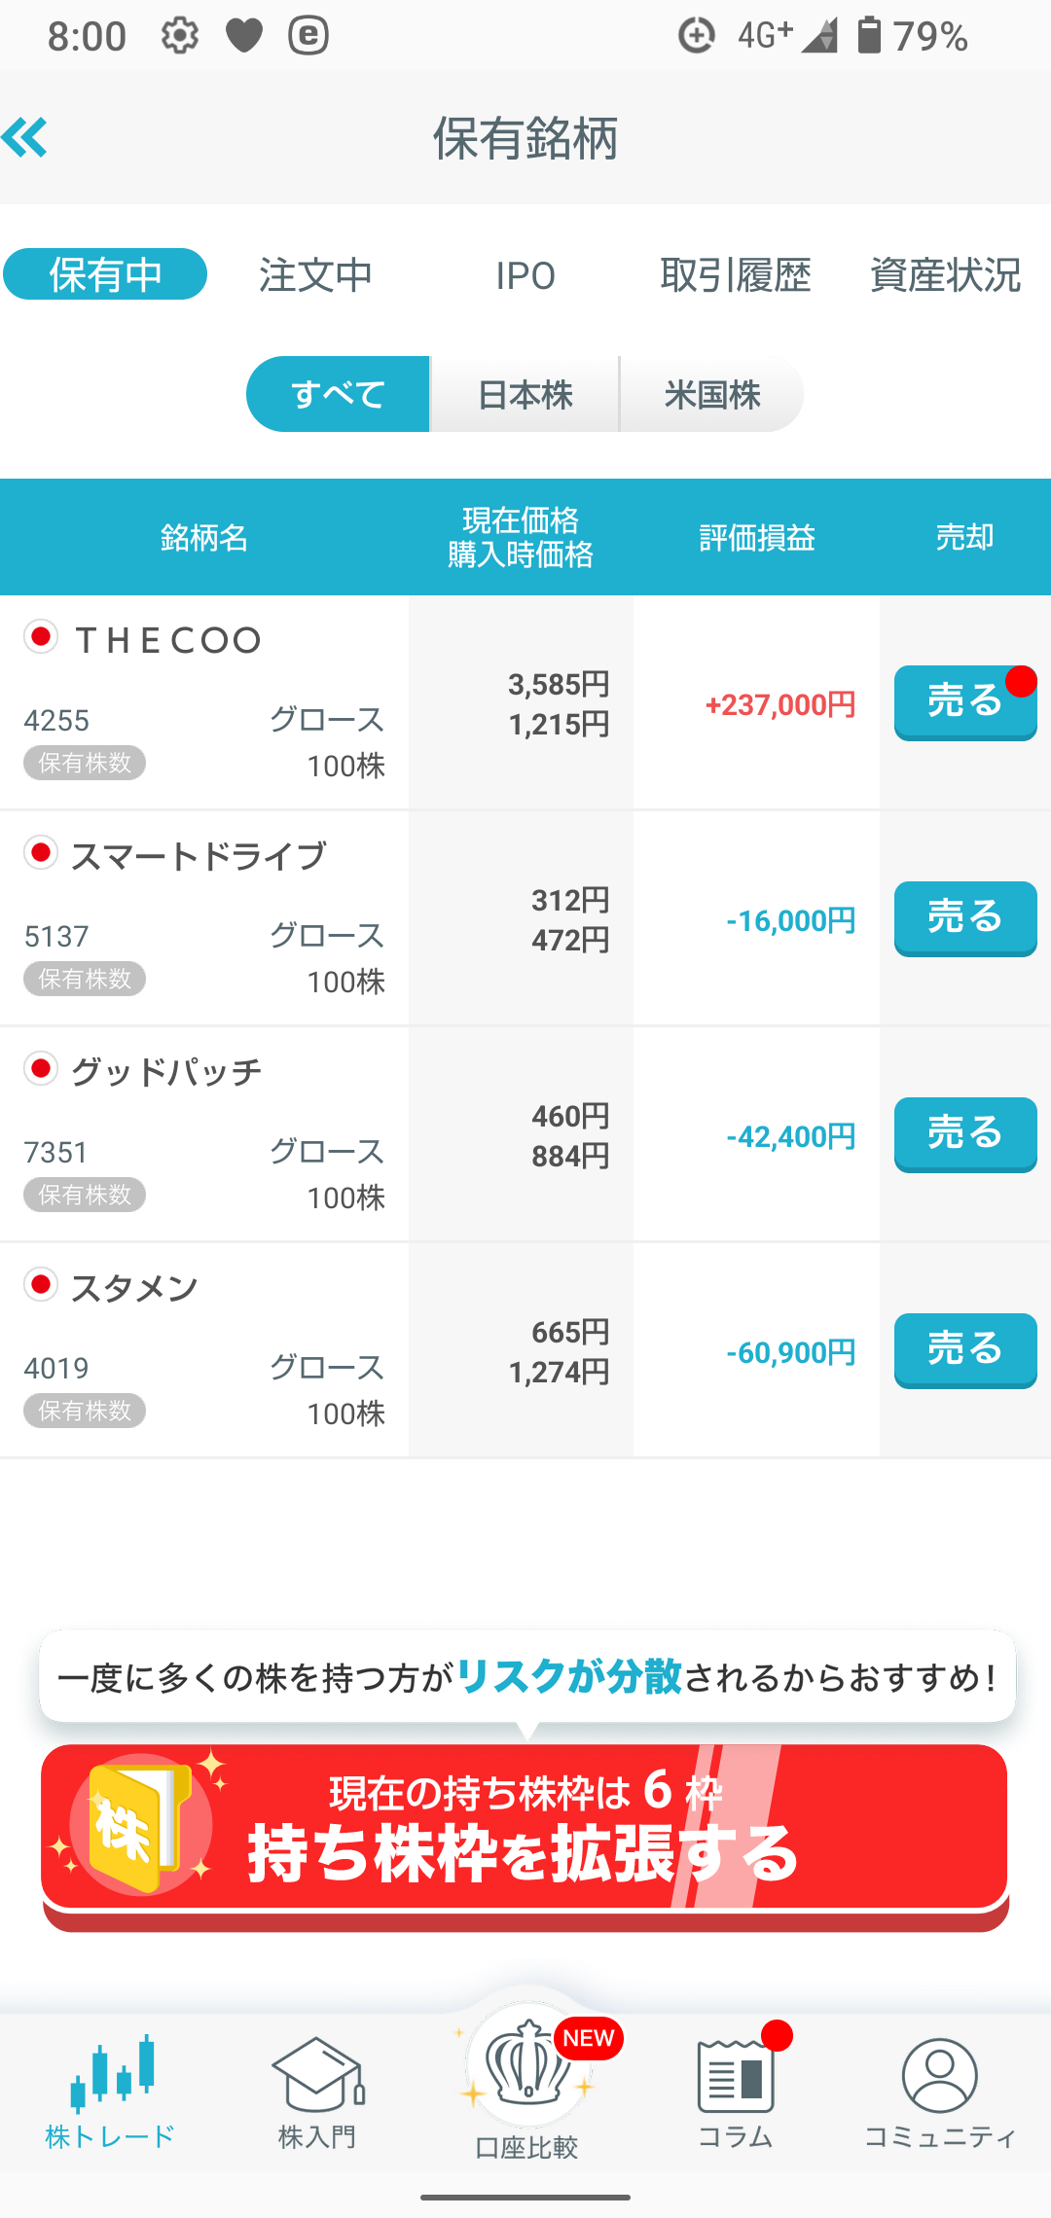The height and width of the screenshot is (2218, 1051).
Task: Switch to the 注文中 tab
Action: 315,274
